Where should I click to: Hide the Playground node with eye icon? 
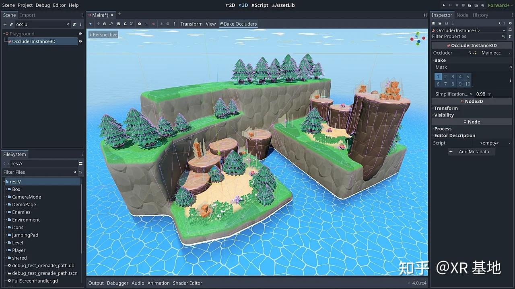click(x=80, y=34)
